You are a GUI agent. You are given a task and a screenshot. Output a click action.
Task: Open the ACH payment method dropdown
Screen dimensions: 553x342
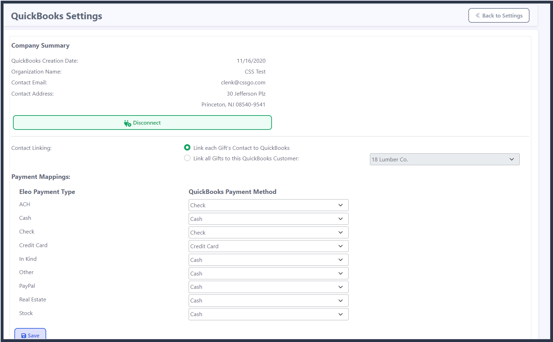268,205
